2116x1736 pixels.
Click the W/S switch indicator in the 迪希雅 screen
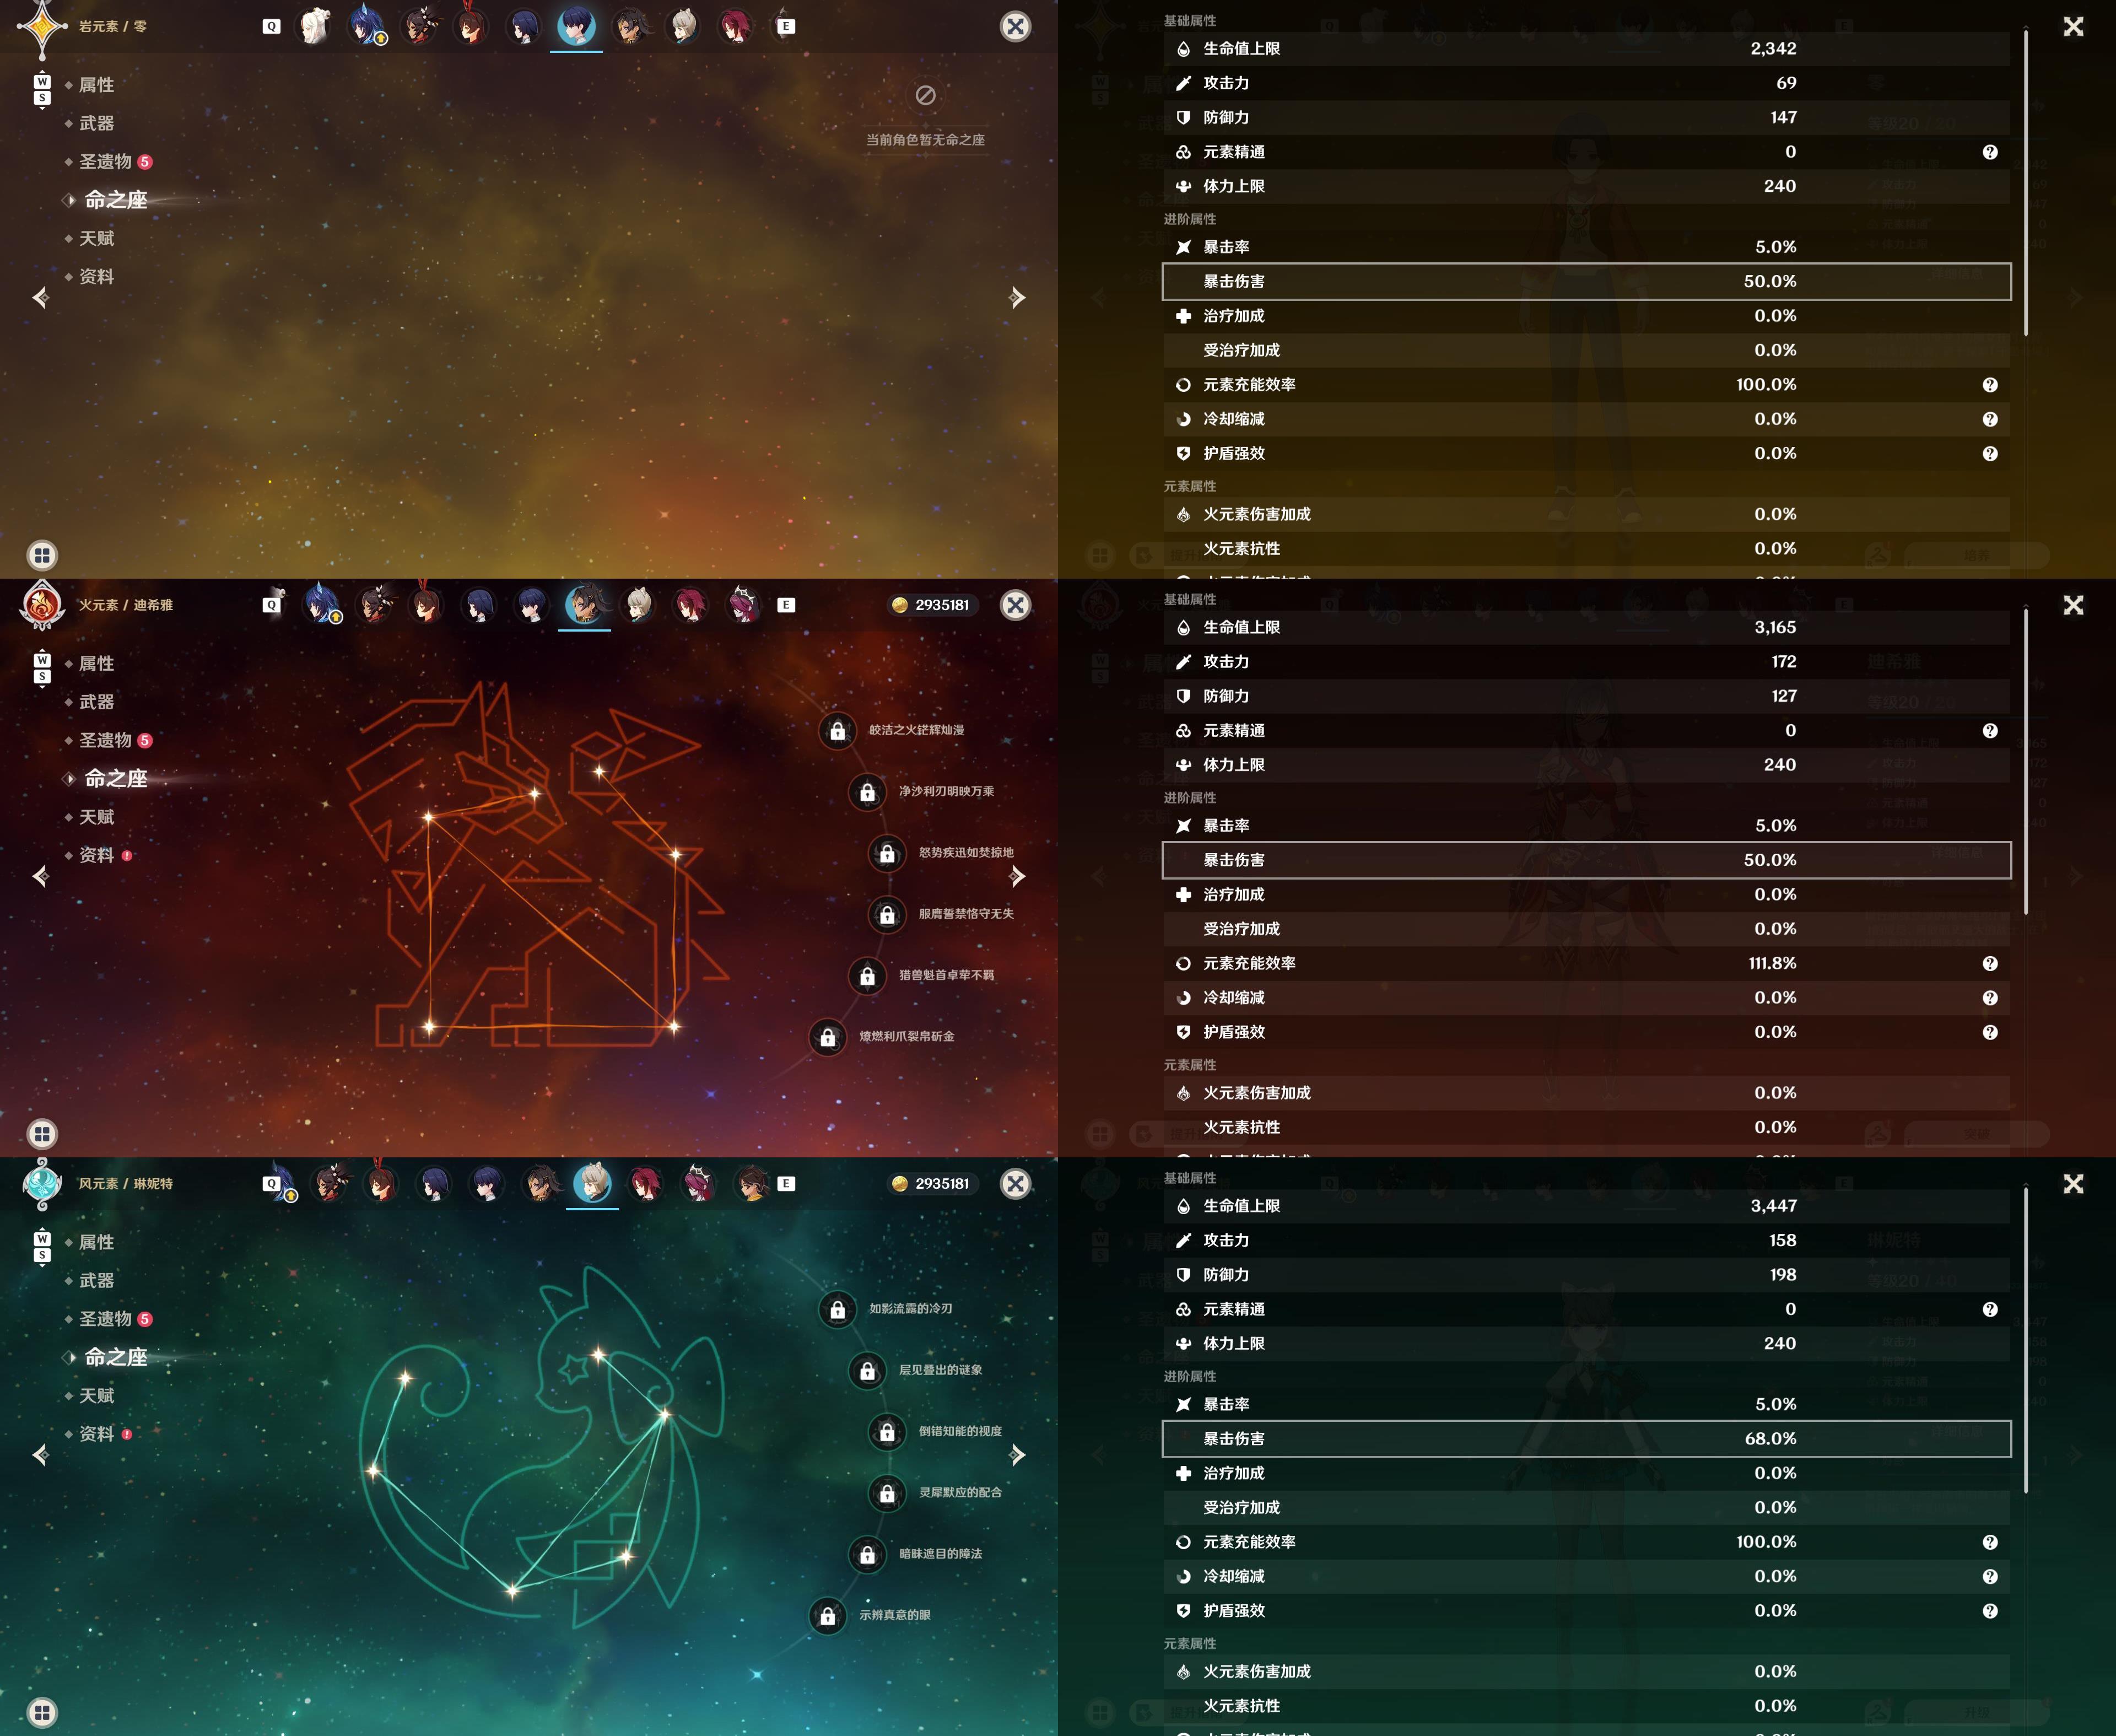tap(42, 670)
